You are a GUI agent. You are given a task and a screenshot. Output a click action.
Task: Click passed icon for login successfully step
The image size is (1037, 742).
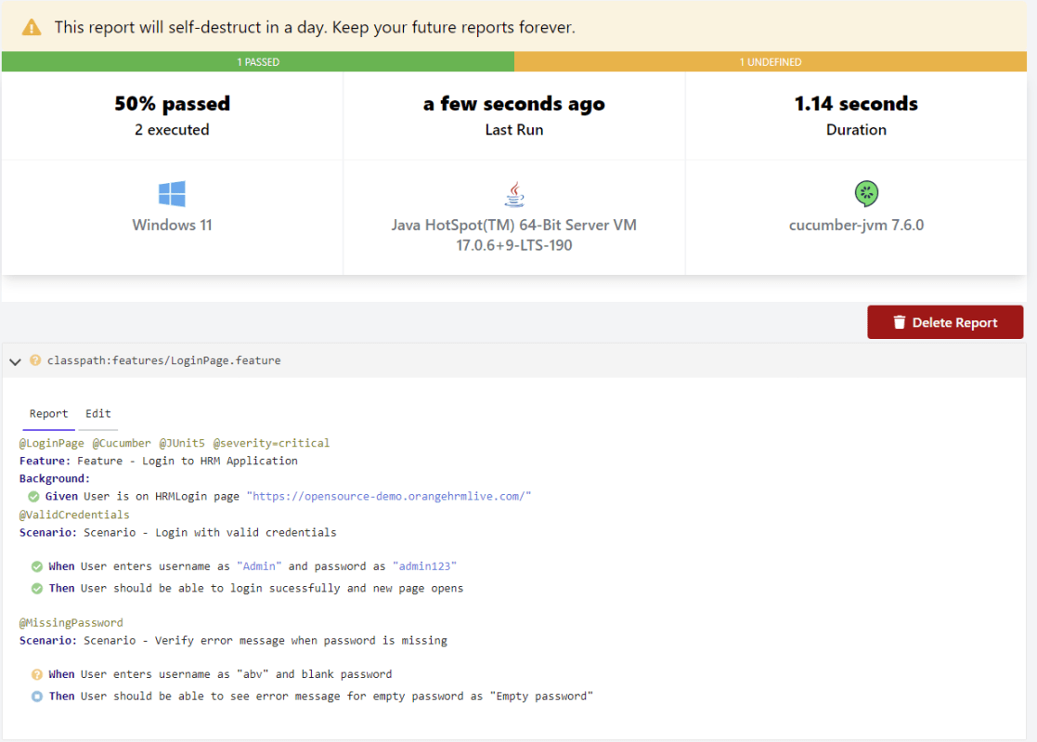(x=37, y=588)
